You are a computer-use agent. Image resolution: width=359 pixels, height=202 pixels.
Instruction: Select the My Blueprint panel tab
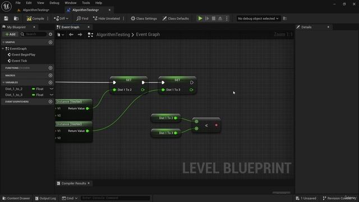pos(16,27)
